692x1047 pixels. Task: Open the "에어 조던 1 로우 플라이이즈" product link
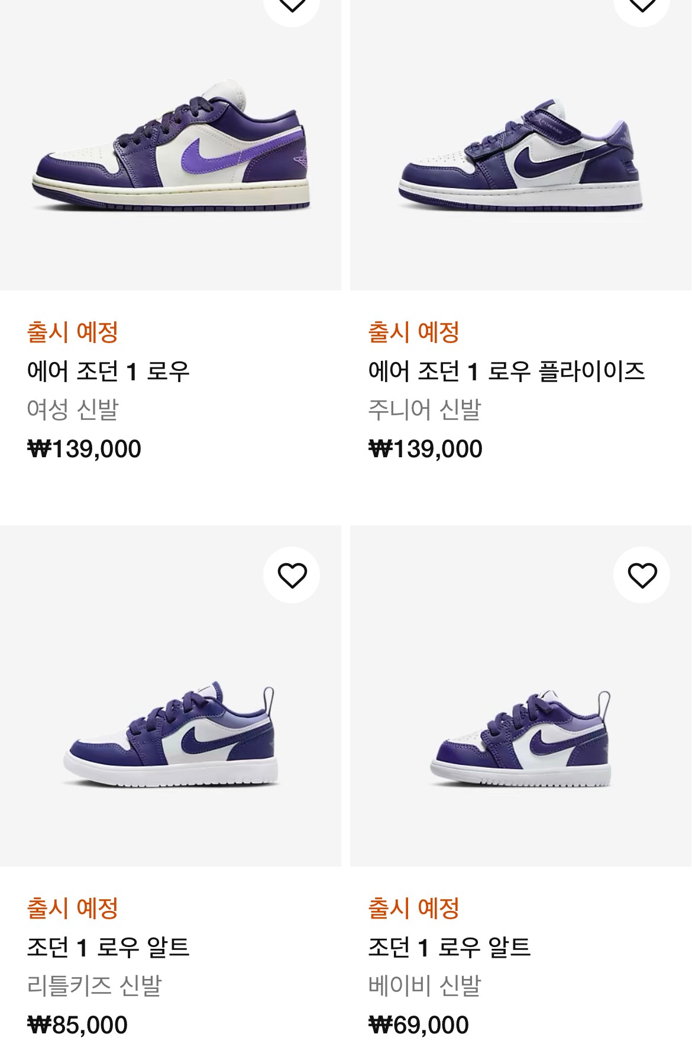pos(506,371)
